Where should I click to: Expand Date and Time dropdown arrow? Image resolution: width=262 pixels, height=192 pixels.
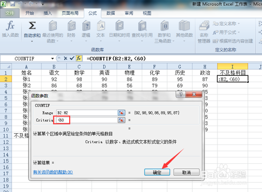[119, 41]
